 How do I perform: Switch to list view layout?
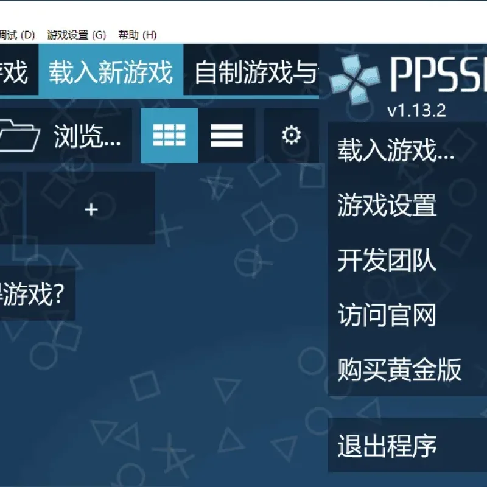pyautogui.click(x=226, y=135)
